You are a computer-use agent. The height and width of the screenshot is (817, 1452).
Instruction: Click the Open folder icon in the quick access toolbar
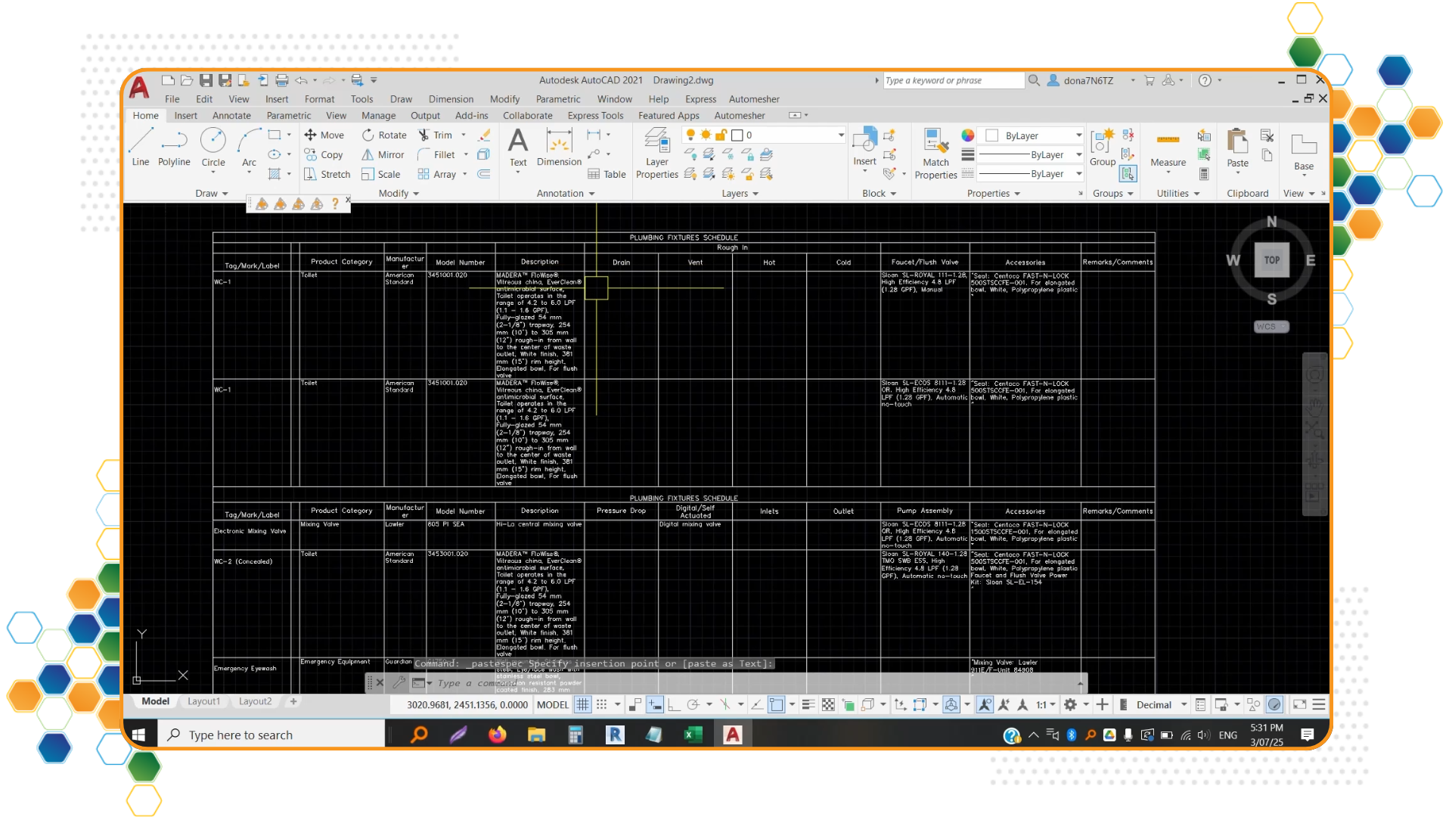pos(187,80)
